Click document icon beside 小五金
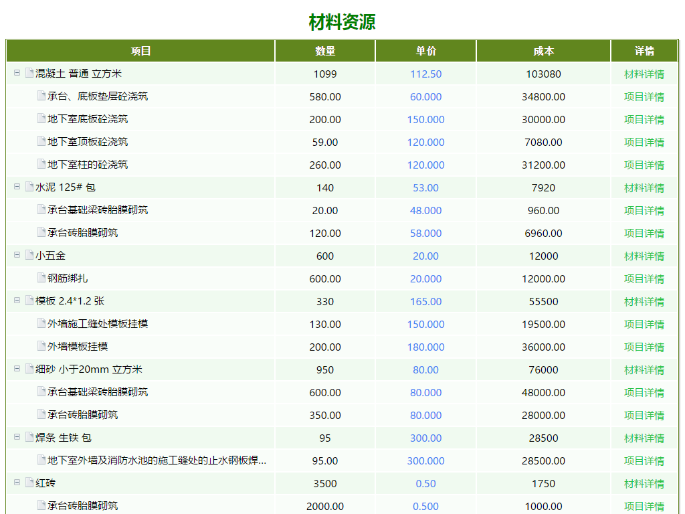 (x=29, y=254)
